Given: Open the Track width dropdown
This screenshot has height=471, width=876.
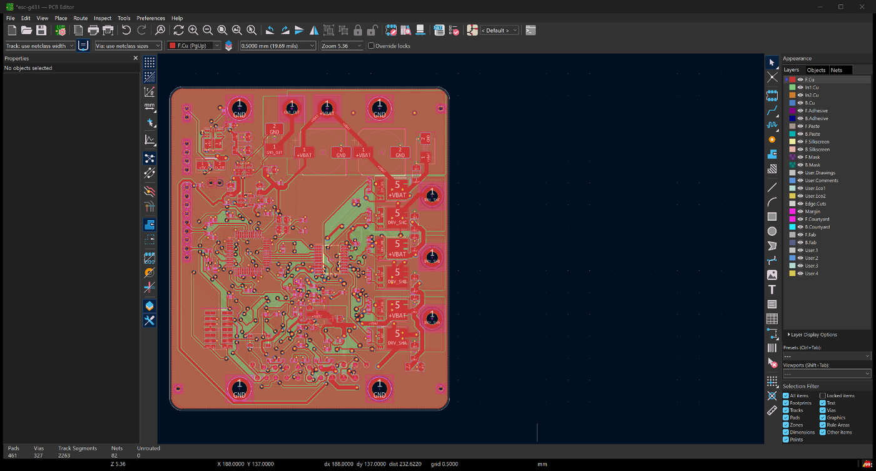Looking at the screenshot, I should [x=39, y=46].
